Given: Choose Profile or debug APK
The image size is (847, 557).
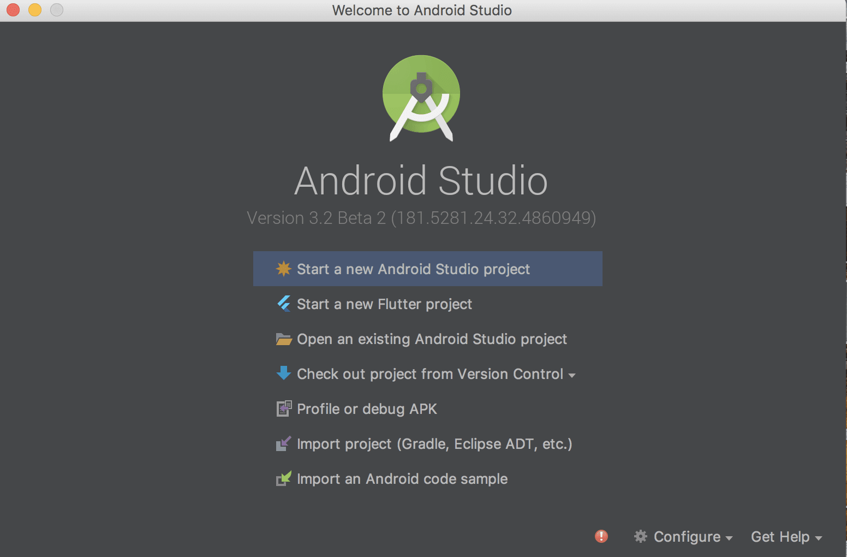Looking at the screenshot, I should (x=428, y=408).
